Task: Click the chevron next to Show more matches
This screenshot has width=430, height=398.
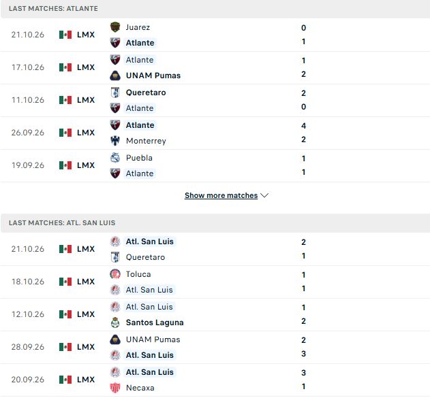Action: (x=264, y=195)
